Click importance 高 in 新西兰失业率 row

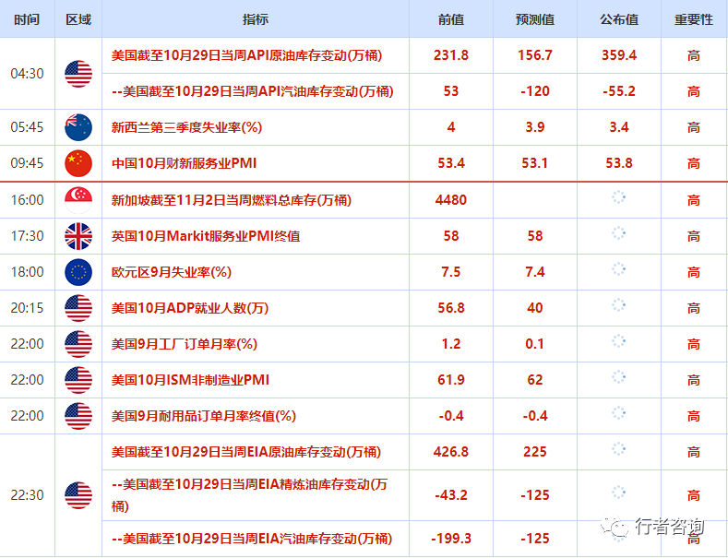pos(694,127)
